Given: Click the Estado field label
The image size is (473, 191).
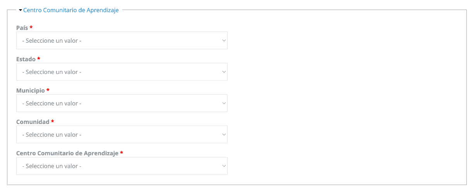Looking at the screenshot, I should click(26, 59).
